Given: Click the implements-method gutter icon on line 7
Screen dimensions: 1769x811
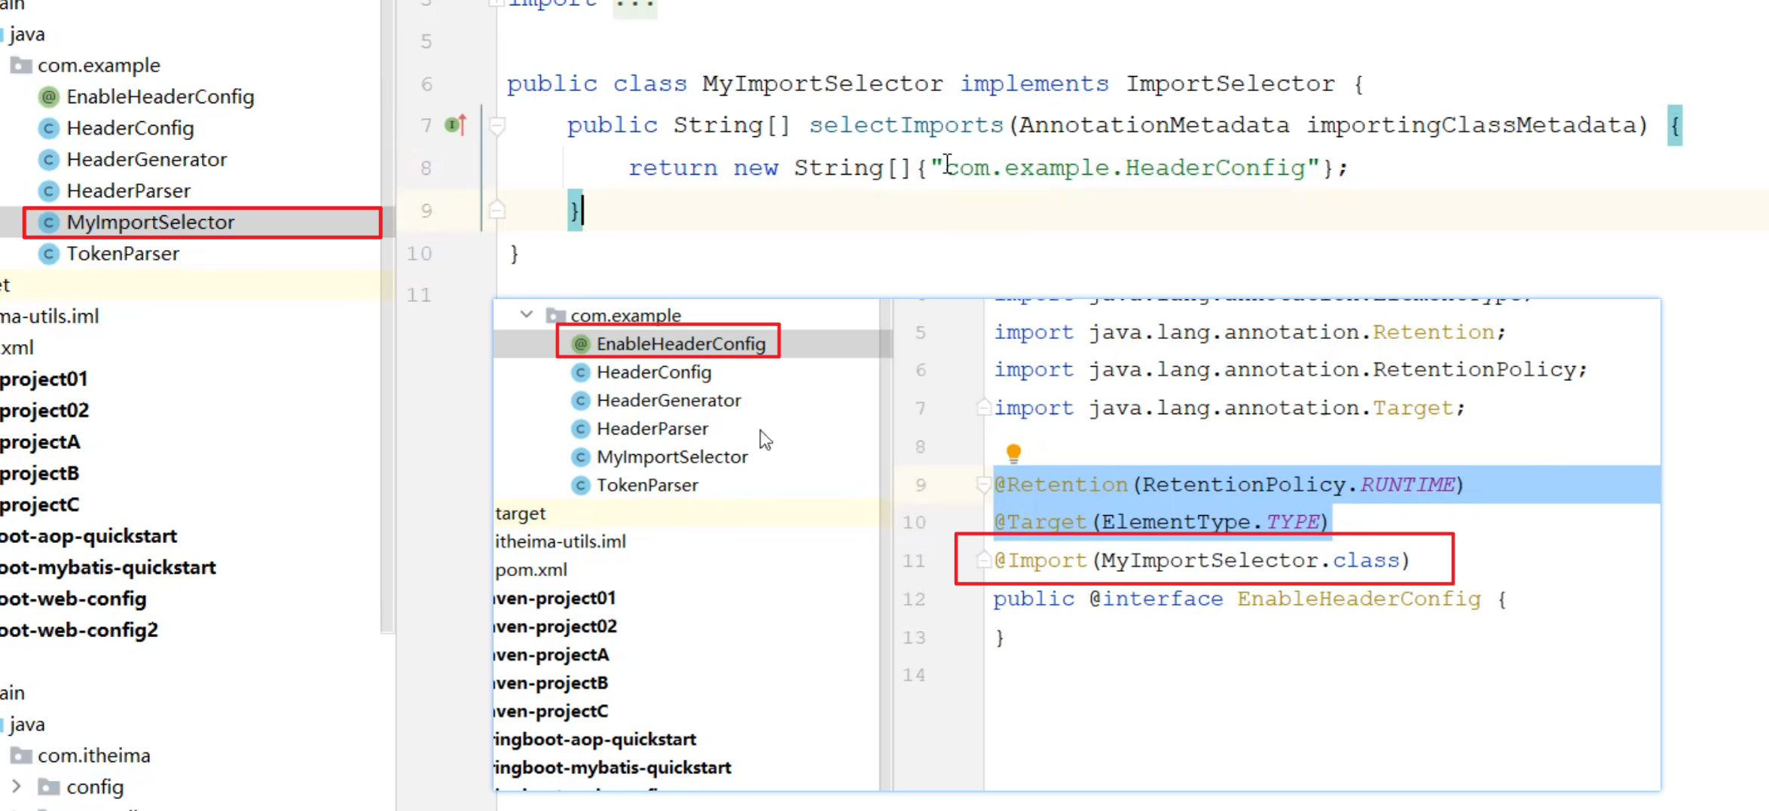Looking at the screenshot, I should 456,124.
